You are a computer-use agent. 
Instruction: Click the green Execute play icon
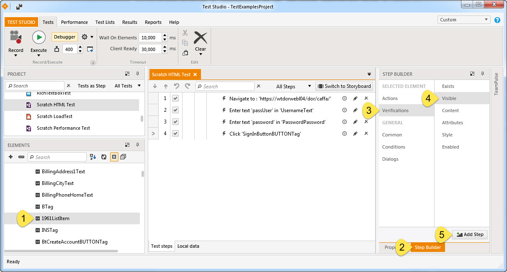pyautogui.click(x=39, y=37)
